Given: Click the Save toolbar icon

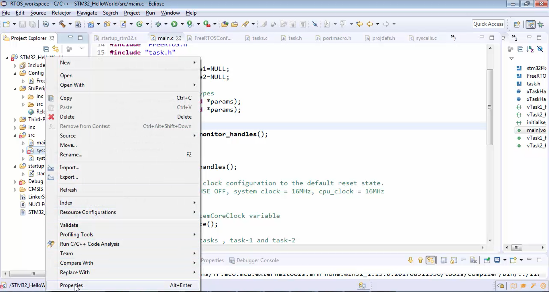Looking at the screenshot, I should pyautogui.click(x=22, y=24).
